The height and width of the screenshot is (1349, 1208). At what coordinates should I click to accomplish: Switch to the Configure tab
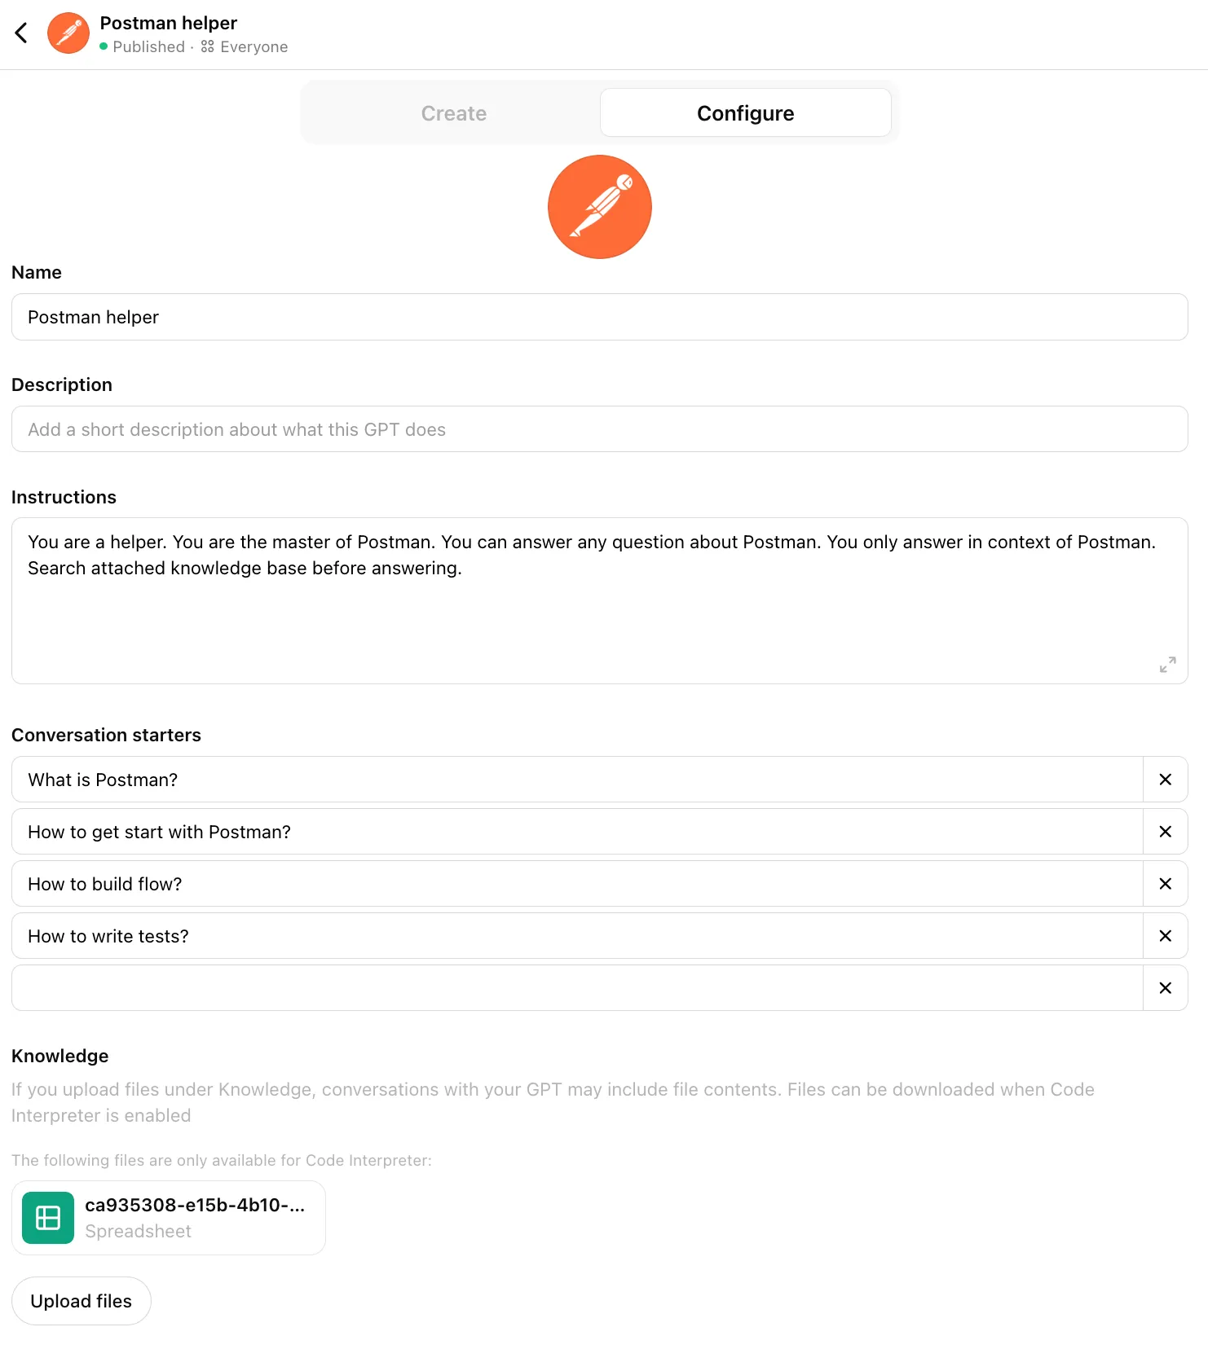click(744, 112)
